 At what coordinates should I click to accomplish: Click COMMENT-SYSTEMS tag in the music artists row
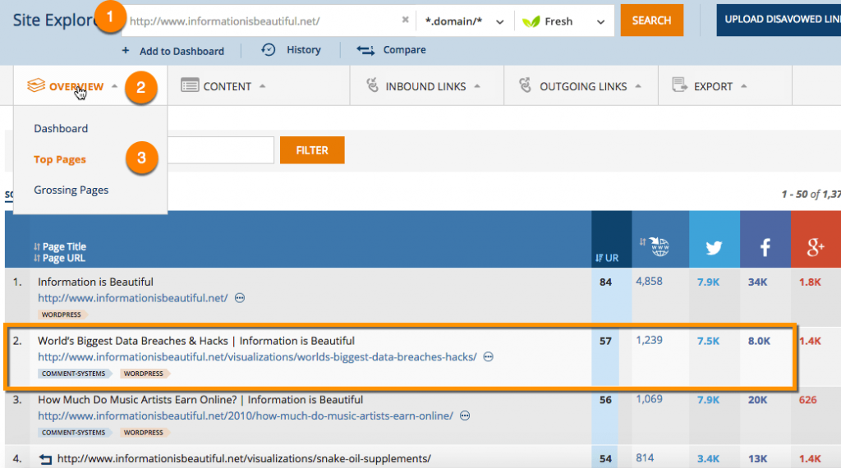click(74, 433)
